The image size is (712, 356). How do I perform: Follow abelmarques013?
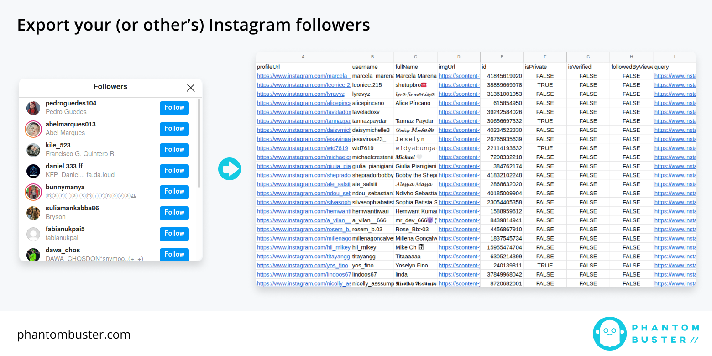tap(174, 129)
